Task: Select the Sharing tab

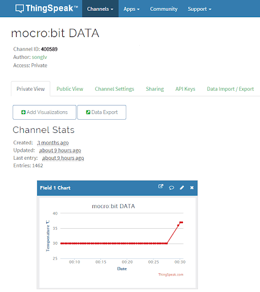Action: coord(155,89)
